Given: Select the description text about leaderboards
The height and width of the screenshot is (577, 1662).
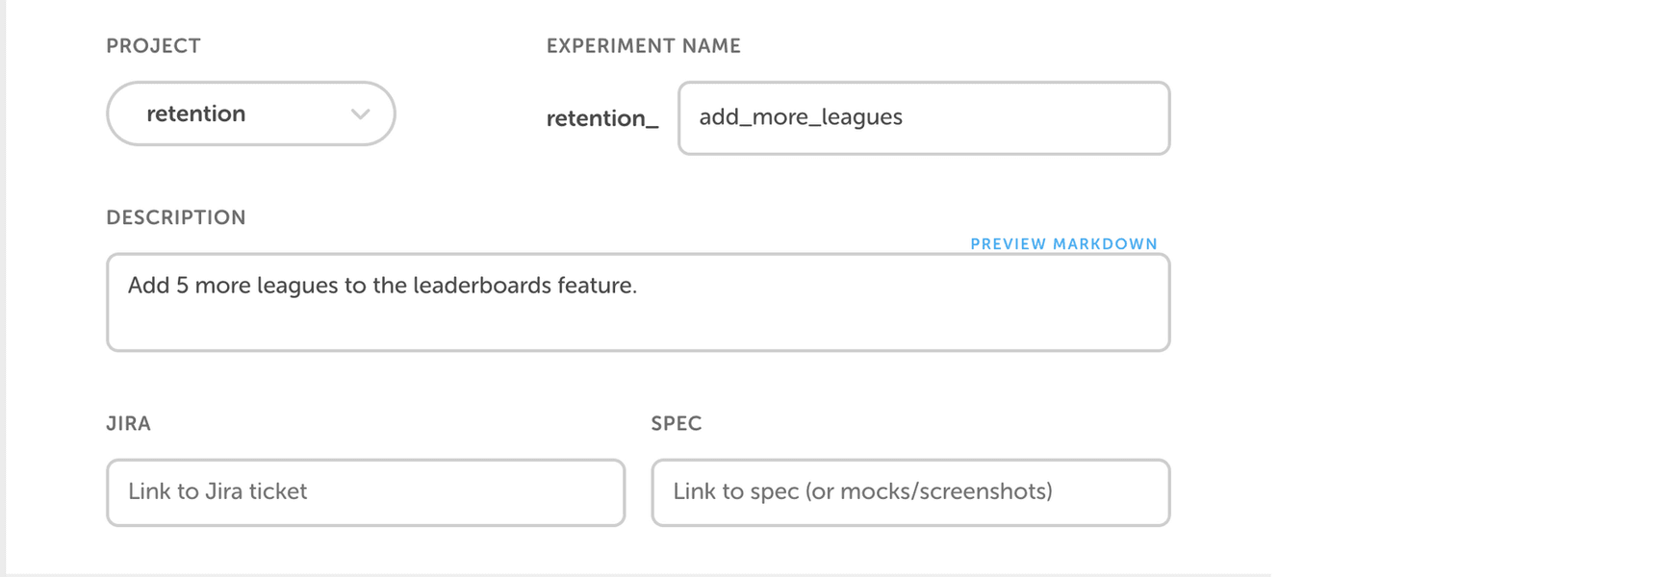Looking at the screenshot, I should coord(381,285).
